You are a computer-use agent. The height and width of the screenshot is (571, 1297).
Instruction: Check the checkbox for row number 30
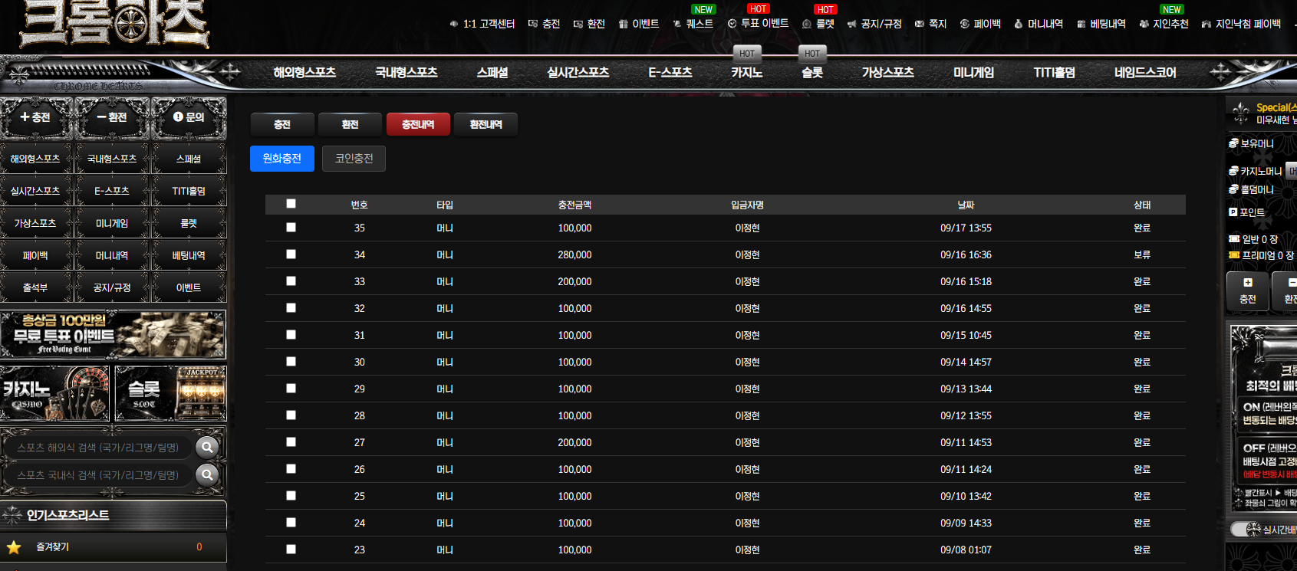coord(291,362)
